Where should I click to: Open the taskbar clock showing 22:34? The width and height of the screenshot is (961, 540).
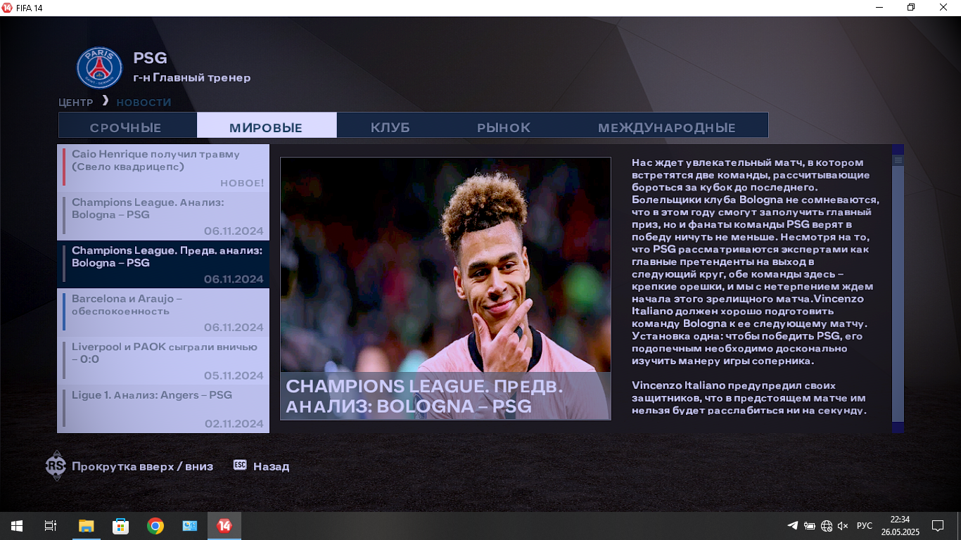point(900,526)
